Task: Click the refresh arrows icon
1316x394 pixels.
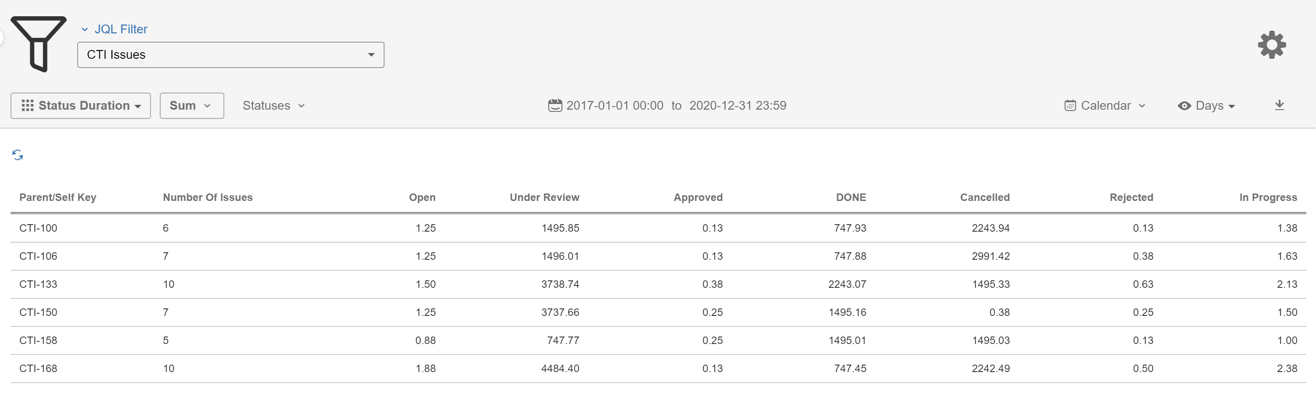Action: click(x=18, y=155)
